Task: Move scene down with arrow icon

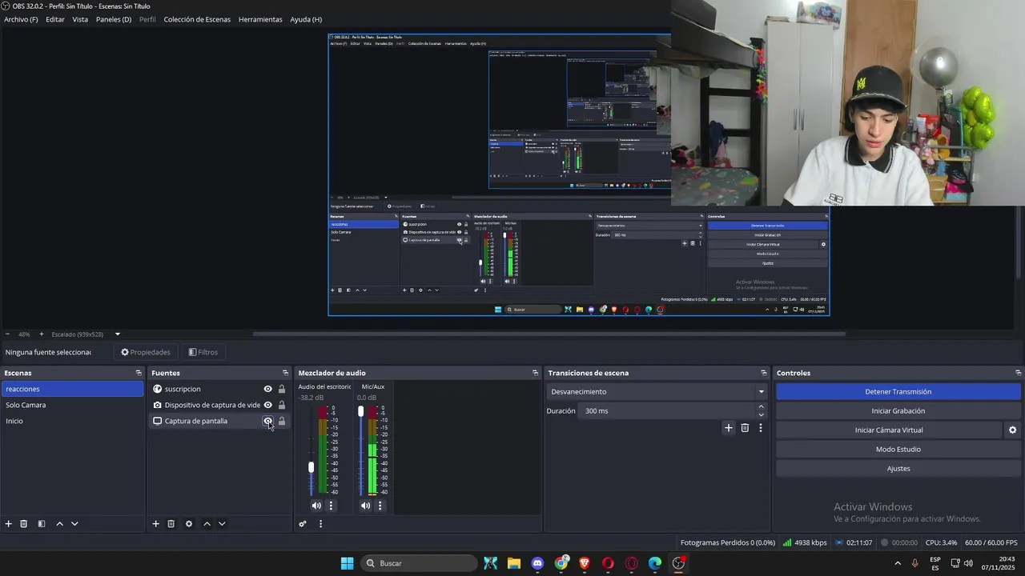Action: click(74, 524)
